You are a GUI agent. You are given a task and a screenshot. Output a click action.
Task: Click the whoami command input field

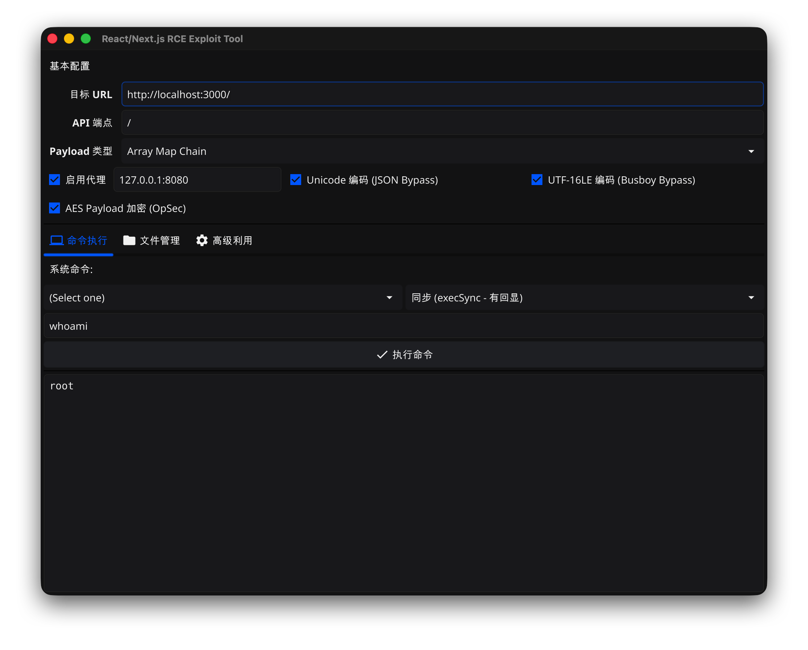[x=404, y=326]
